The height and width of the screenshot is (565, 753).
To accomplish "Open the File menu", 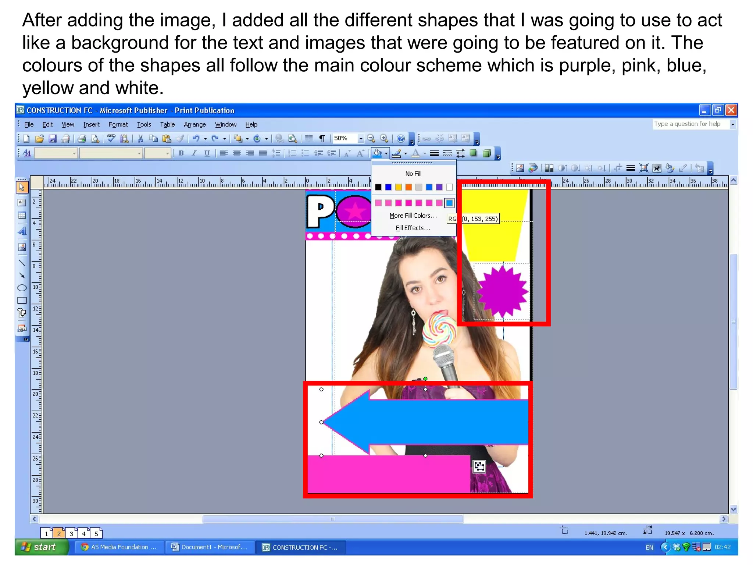I will 29,125.
